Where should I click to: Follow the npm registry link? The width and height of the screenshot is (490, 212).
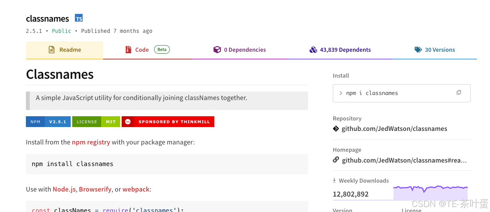point(91,142)
